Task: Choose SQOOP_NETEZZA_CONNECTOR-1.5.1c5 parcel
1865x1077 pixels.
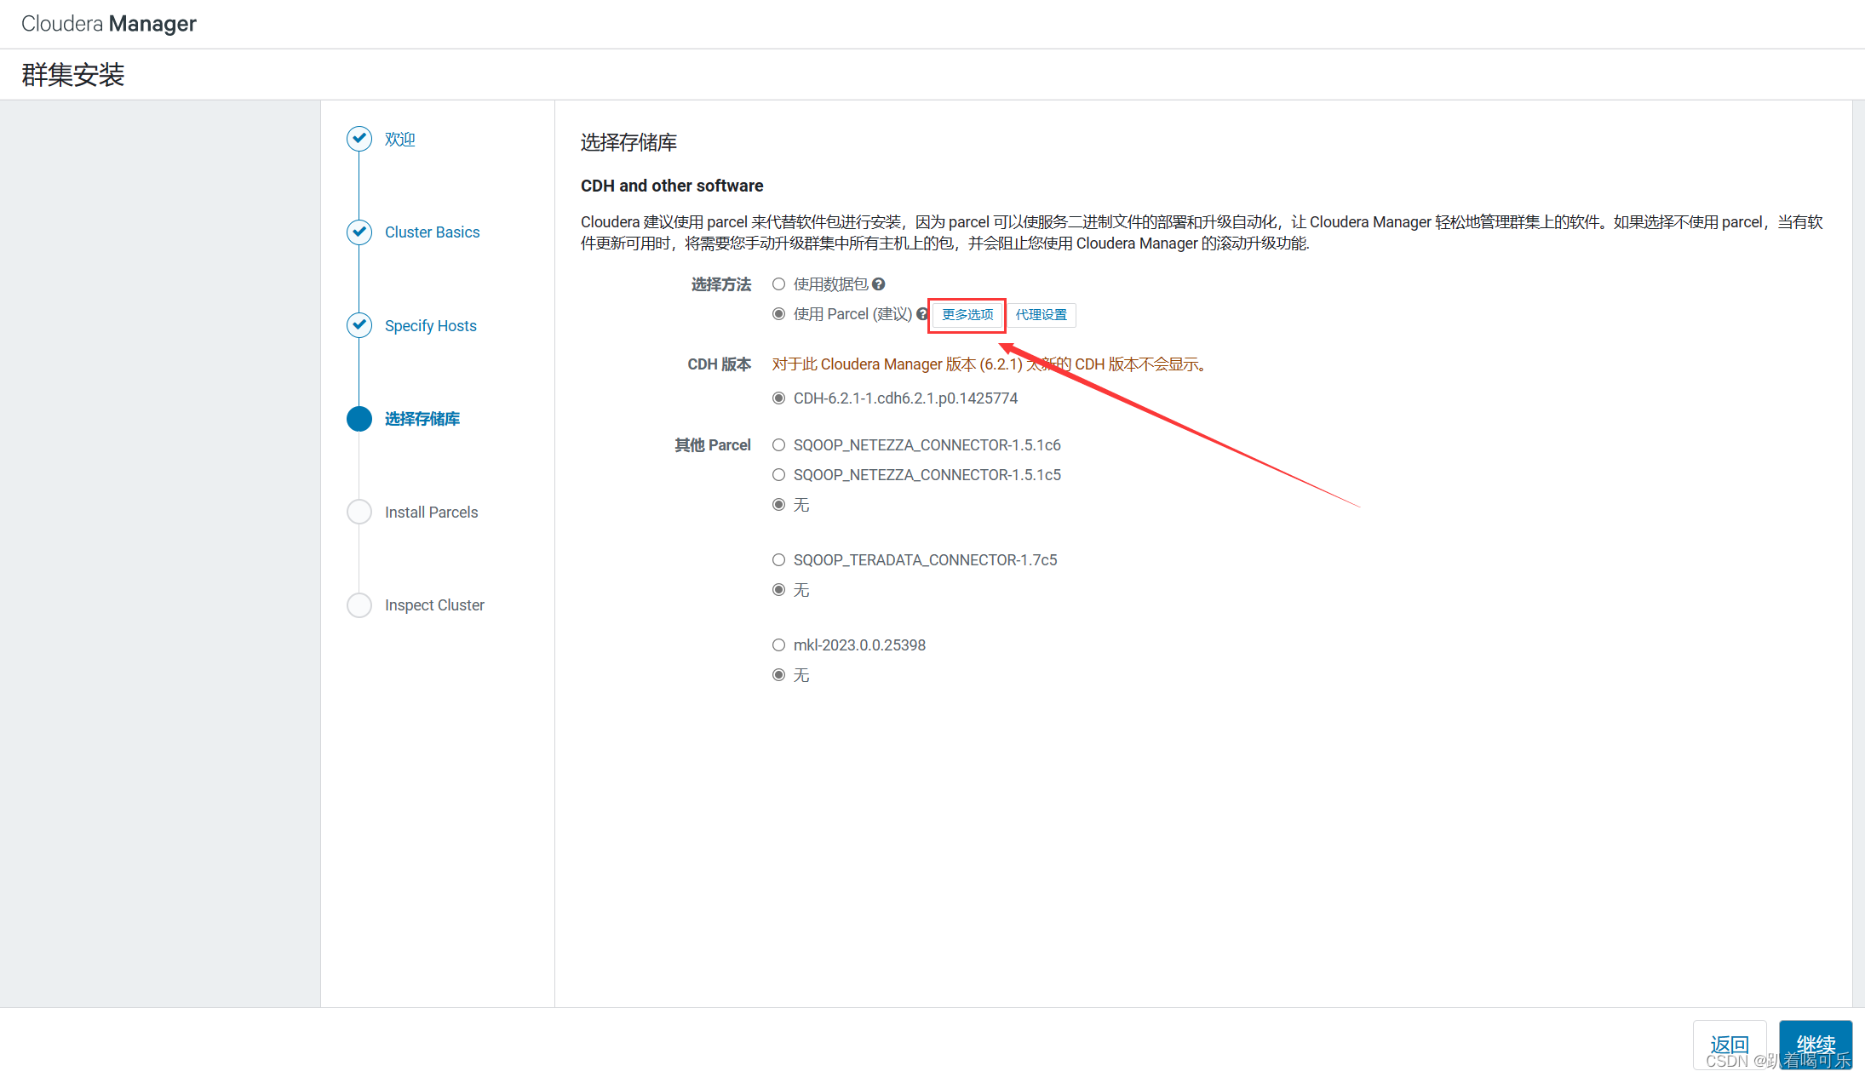Action: pyautogui.click(x=778, y=475)
